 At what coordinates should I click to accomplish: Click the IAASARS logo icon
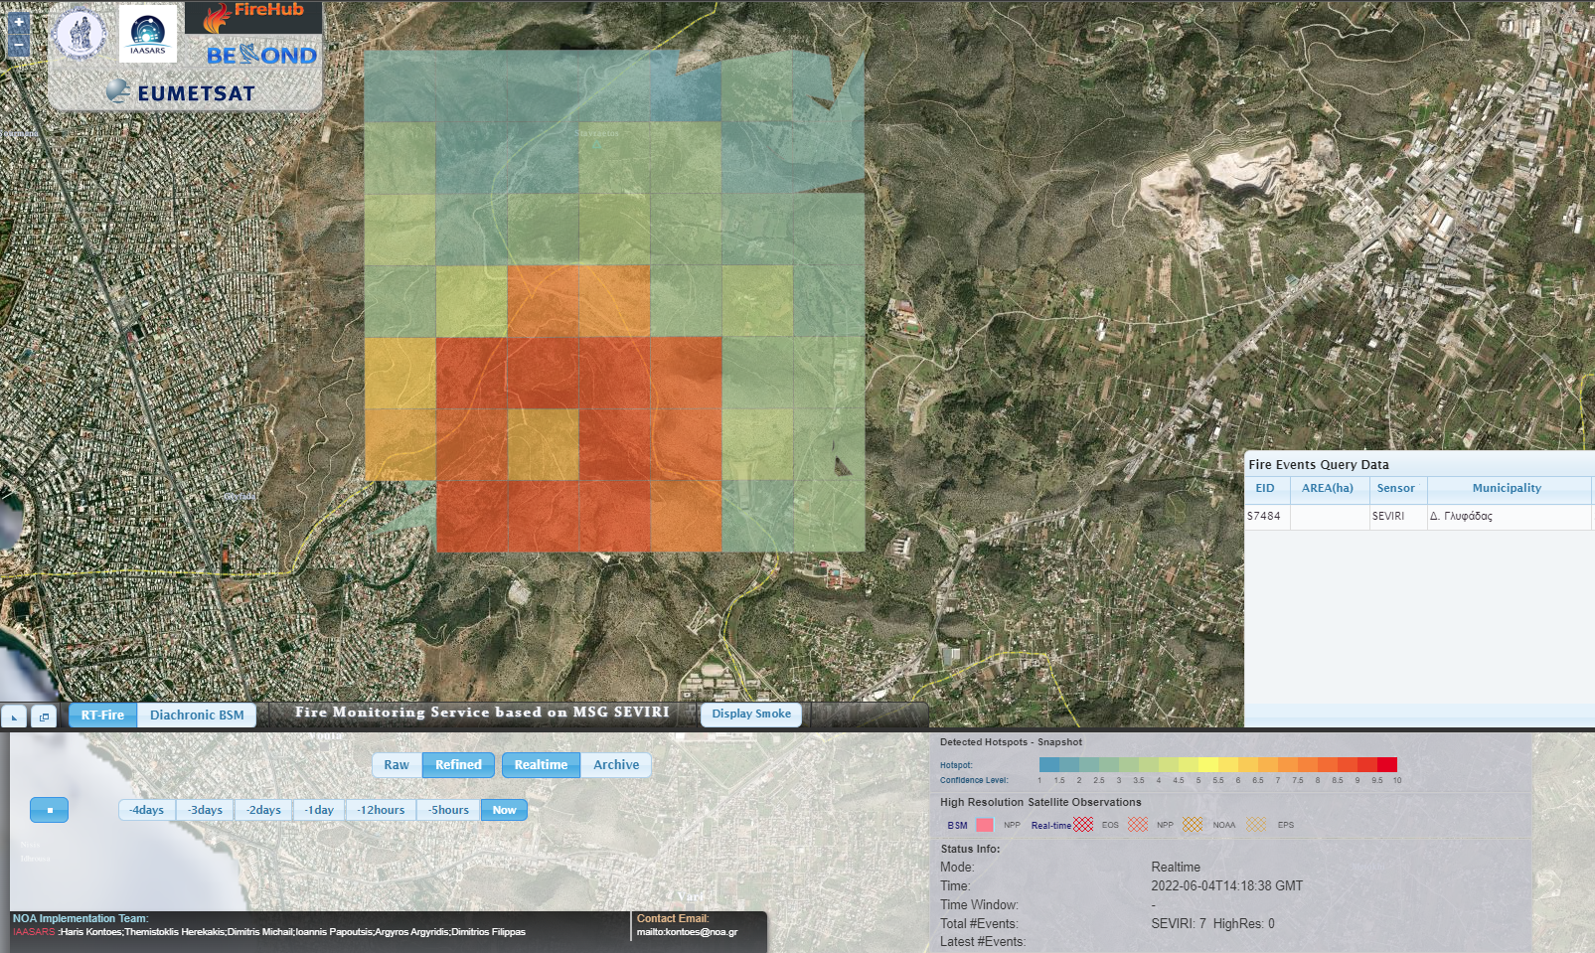click(148, 33)
